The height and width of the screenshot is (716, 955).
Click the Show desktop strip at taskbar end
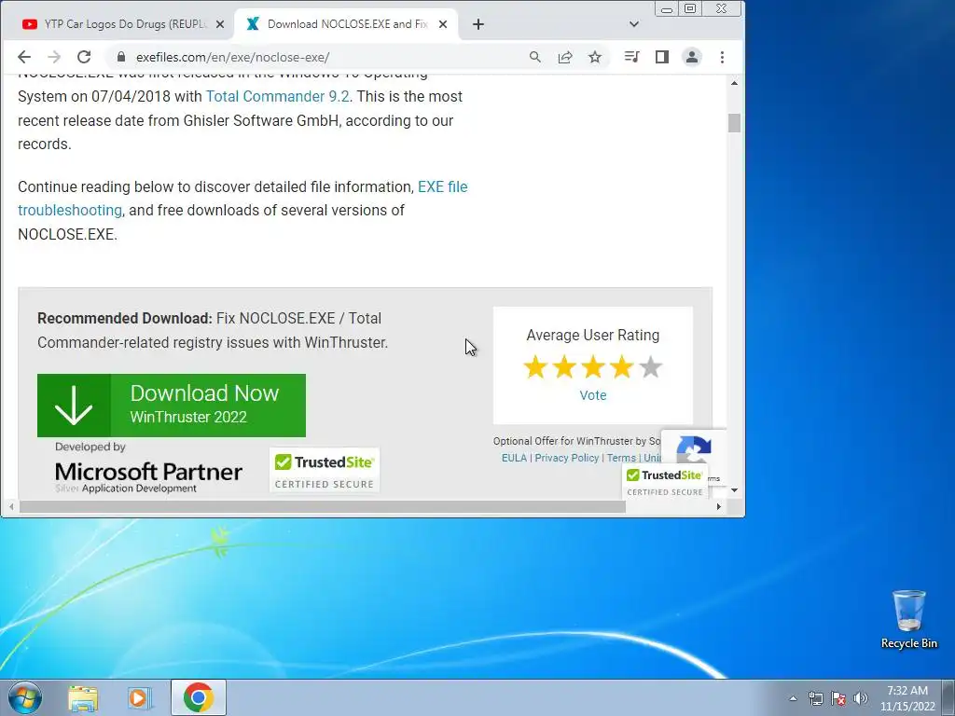pos(948,697)
